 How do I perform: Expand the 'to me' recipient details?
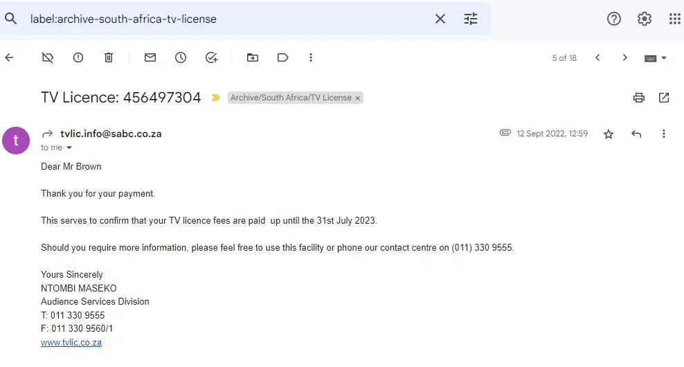[x=69, y=148]
